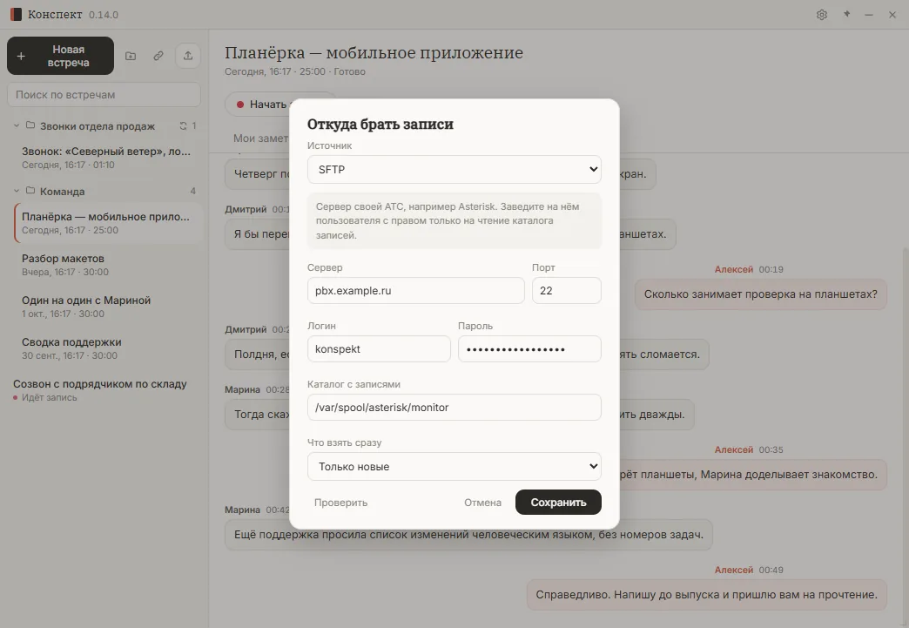Viewport: 909px width, 628px height.
Task: Click the Поиск по встречам search box
Action: click(104, 95)
